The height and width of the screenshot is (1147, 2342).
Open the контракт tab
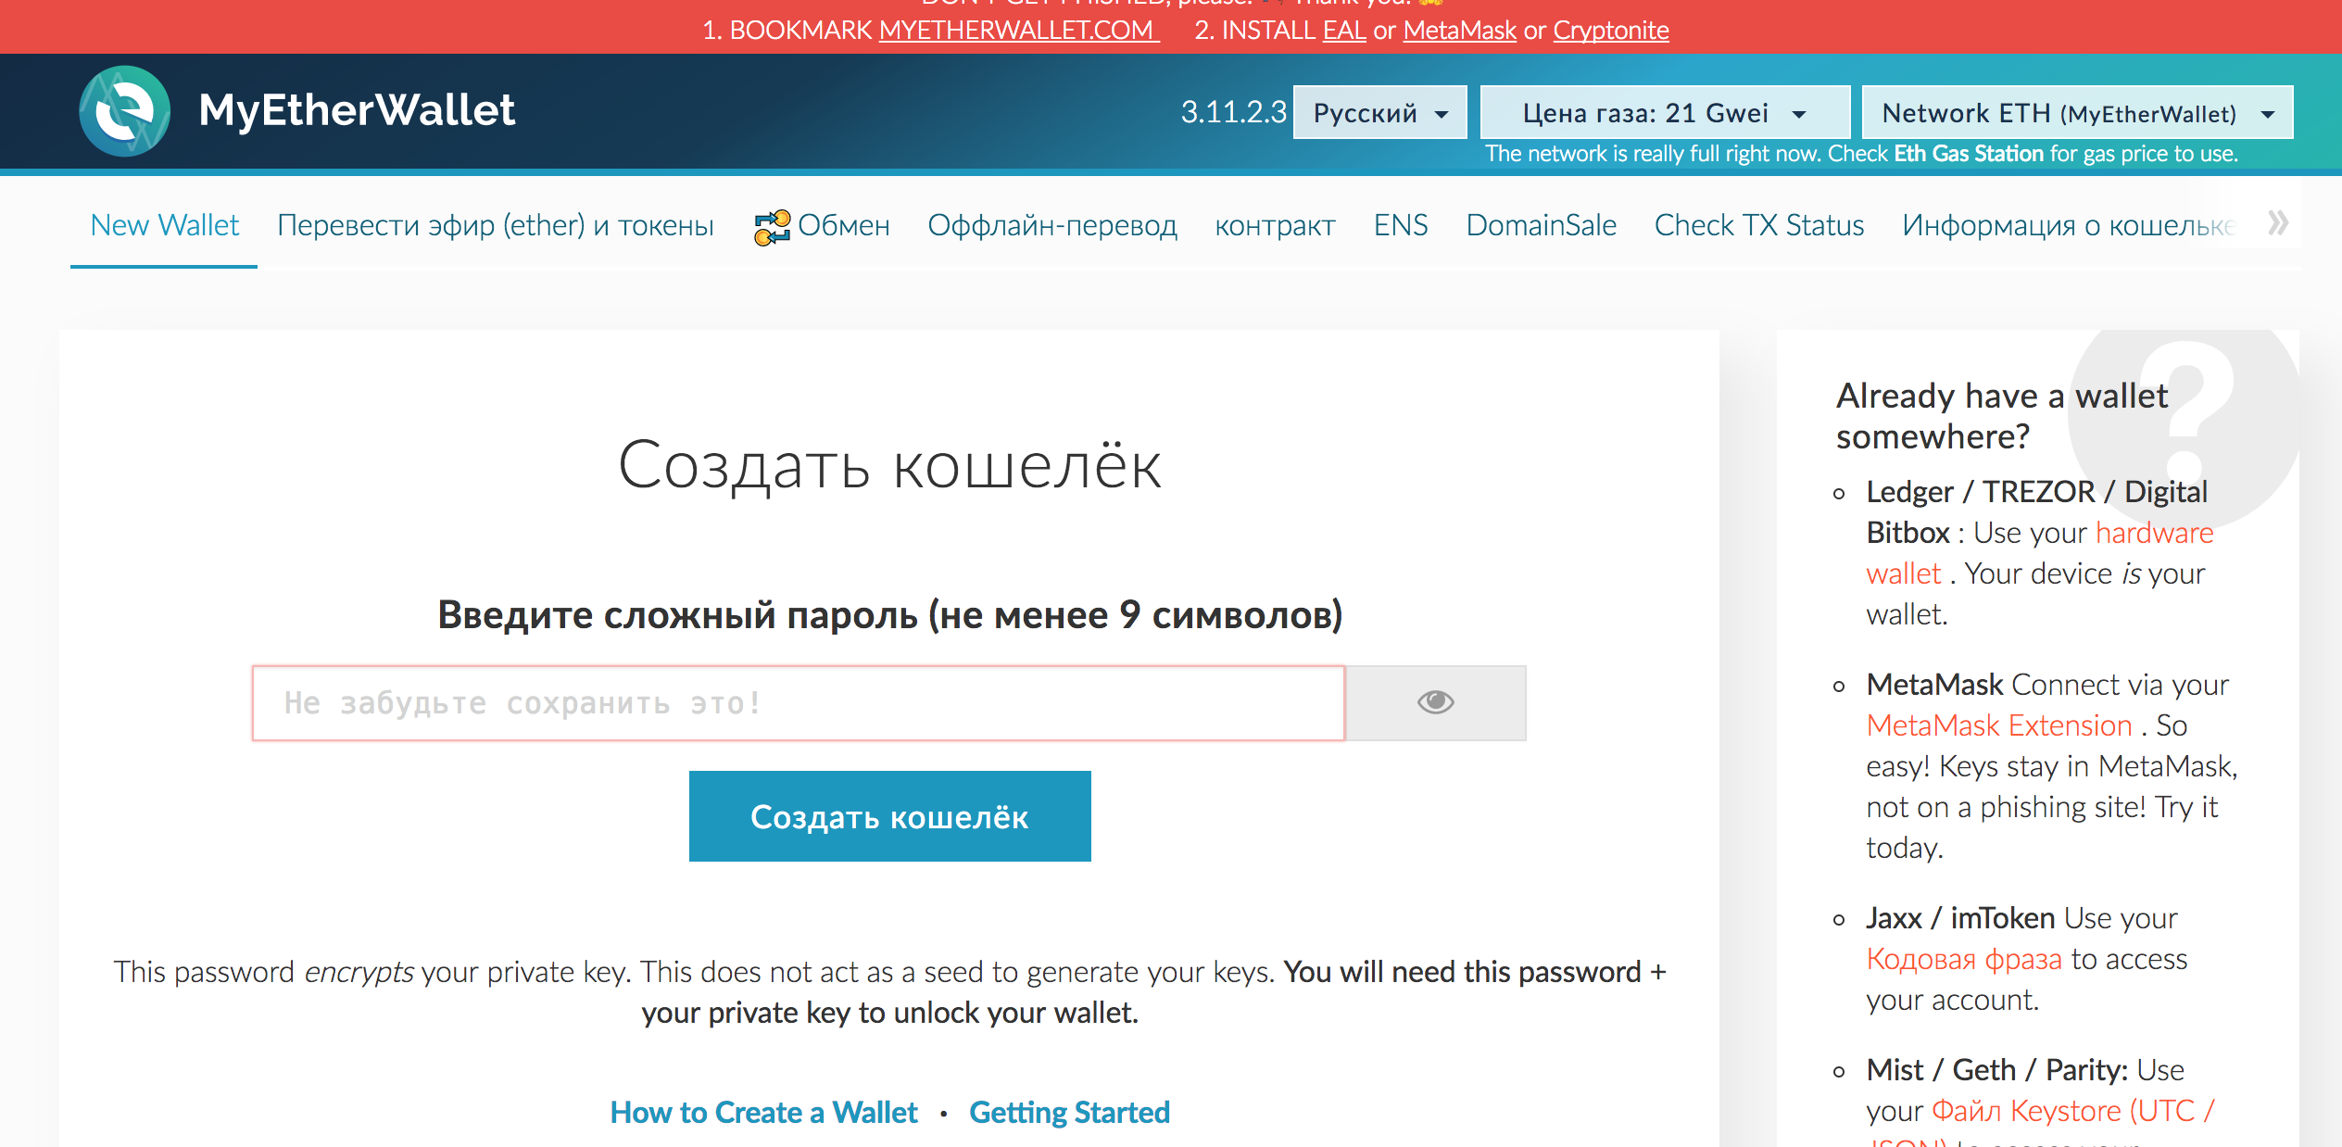point(1275,225)
